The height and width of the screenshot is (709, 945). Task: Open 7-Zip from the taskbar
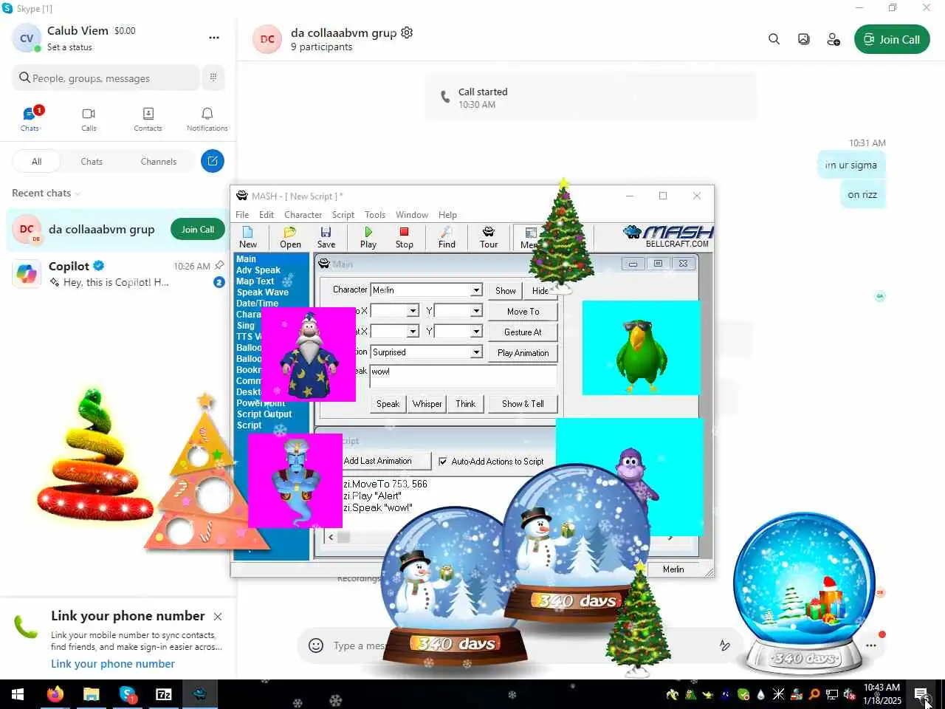click(164, 694)
